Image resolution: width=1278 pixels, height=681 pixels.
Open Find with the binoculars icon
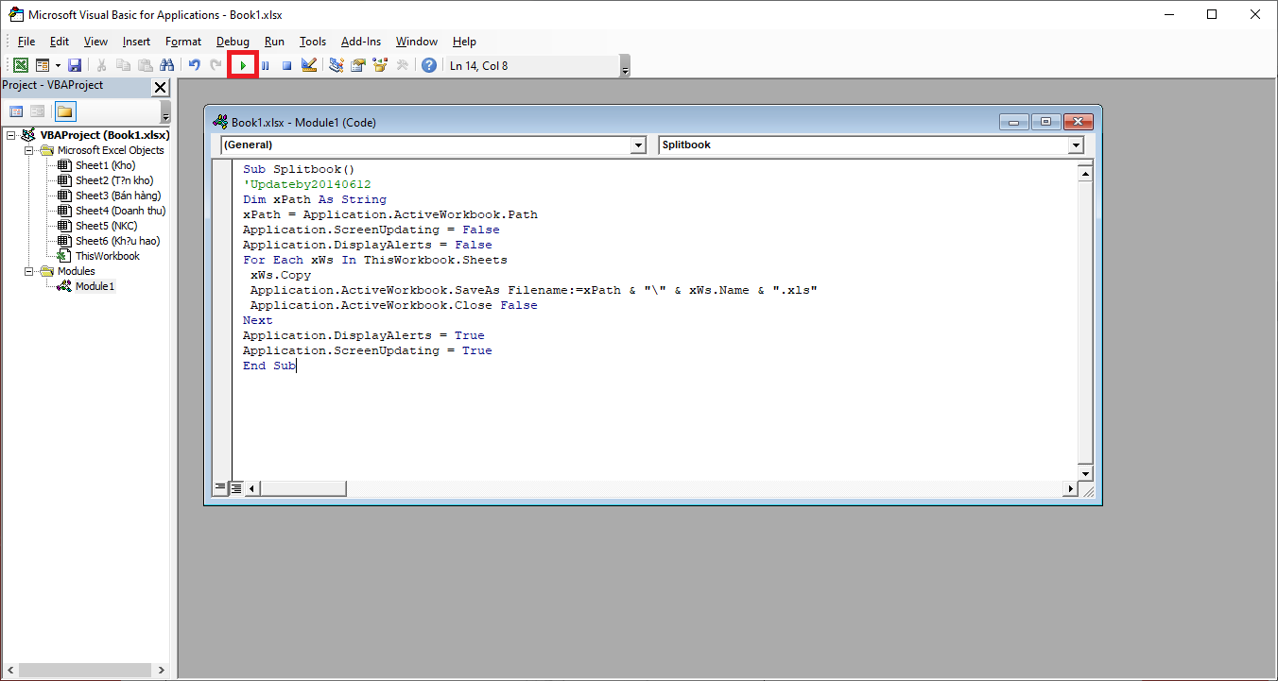pos(167,65)
